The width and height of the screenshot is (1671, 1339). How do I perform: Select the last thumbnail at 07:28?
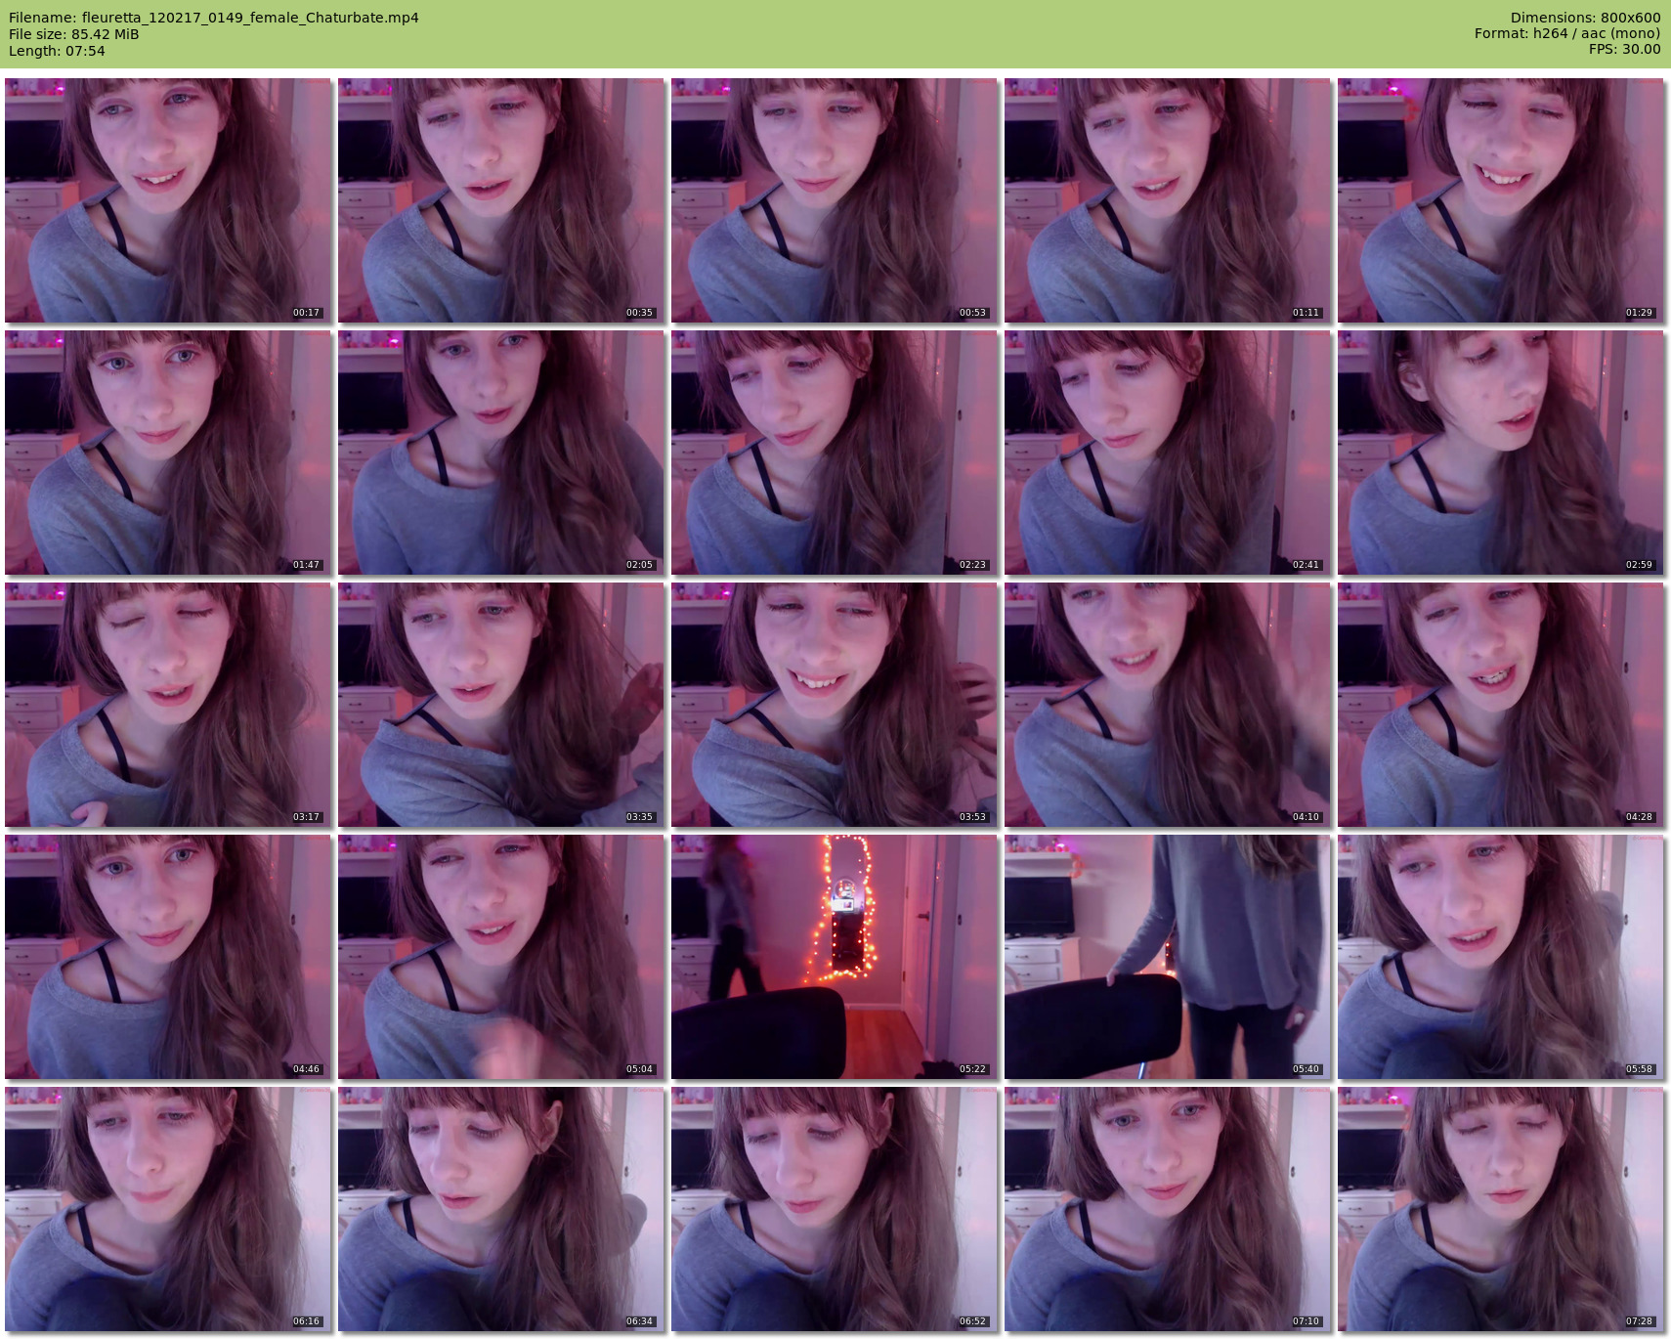[1500, 1209]
